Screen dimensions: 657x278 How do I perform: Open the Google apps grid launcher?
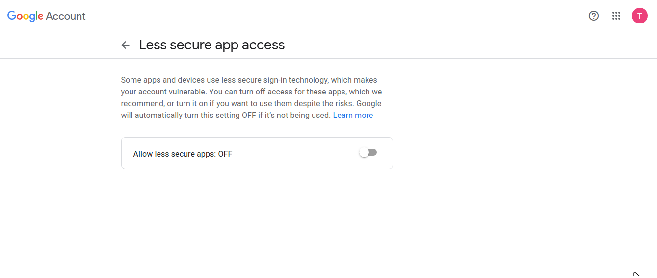click(x=616, y=16)
